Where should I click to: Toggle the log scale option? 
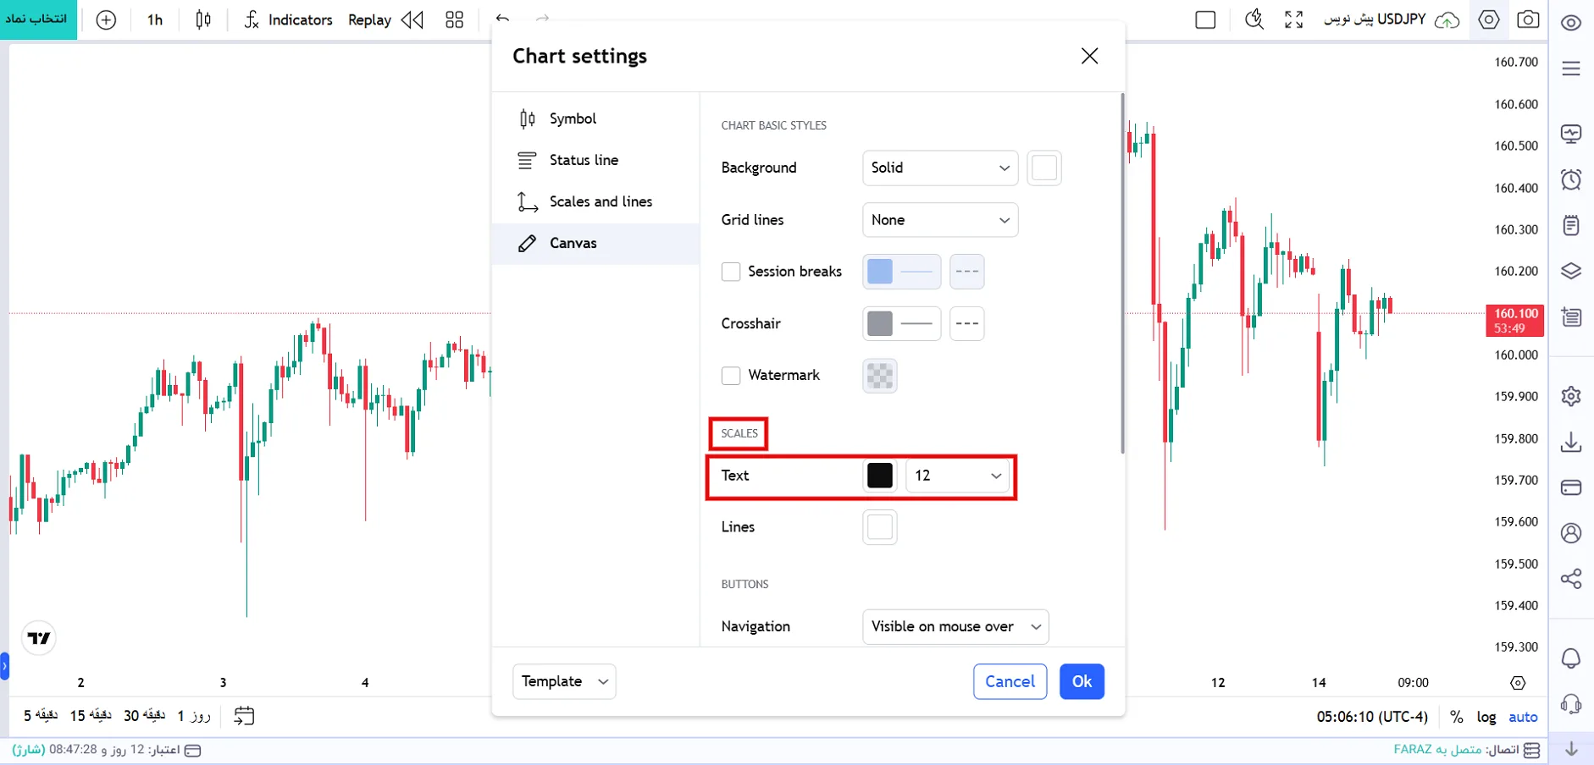tap(1486, 717)
